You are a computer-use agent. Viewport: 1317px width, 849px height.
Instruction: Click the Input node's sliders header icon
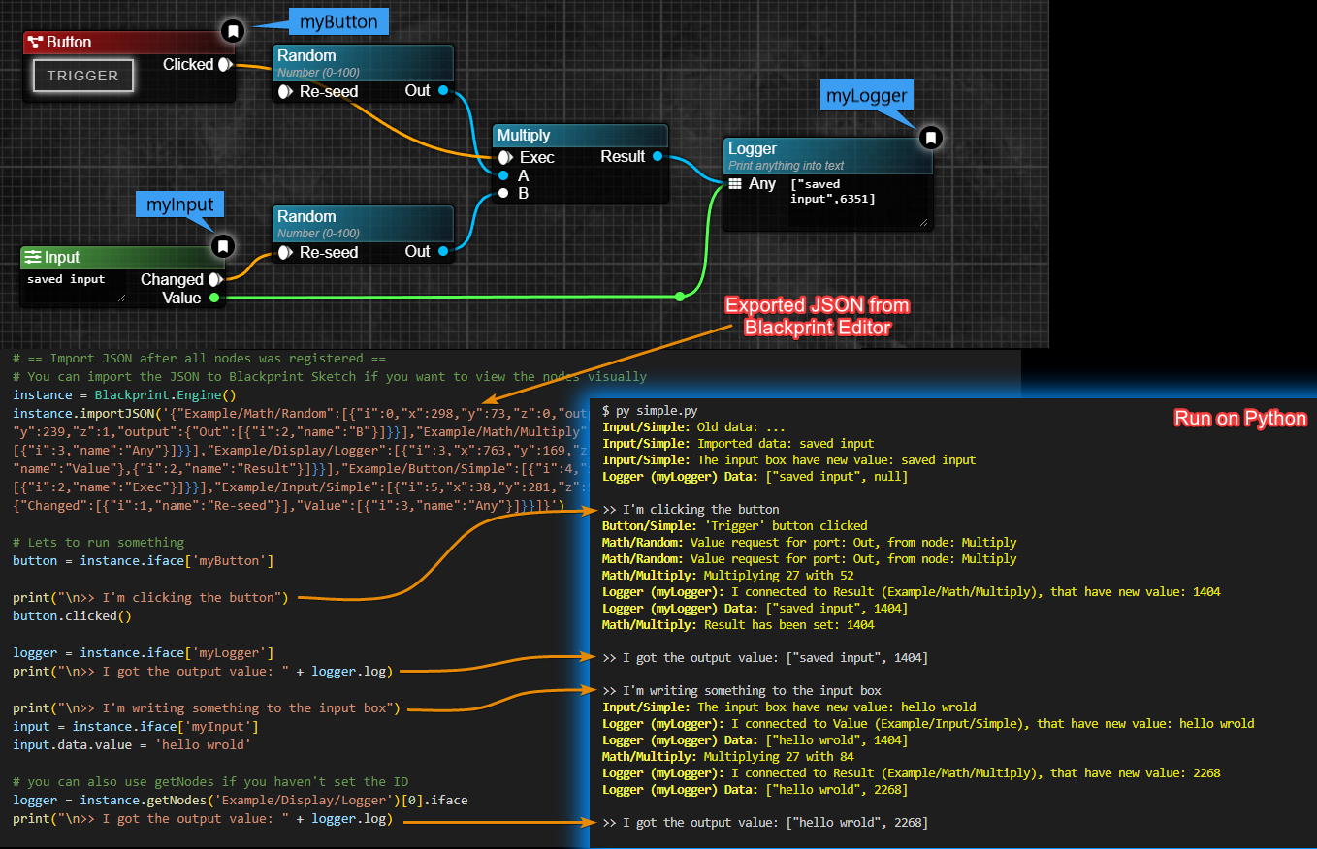pyautogui.click(x=33, y=258)
